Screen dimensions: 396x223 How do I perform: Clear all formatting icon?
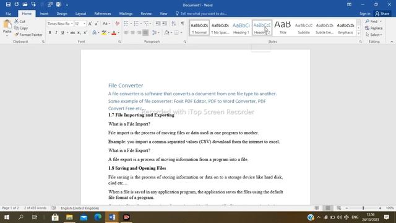pos(117,24)
